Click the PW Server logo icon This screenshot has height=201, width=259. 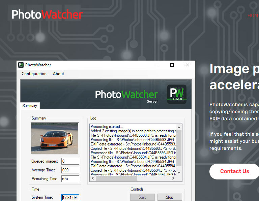177,94
